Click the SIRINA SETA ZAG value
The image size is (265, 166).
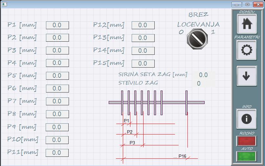[x=204, y=75]
